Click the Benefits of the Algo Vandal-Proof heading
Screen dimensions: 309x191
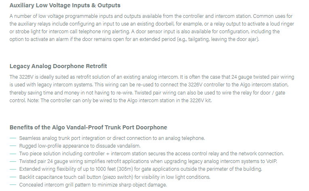coord(88,127)
